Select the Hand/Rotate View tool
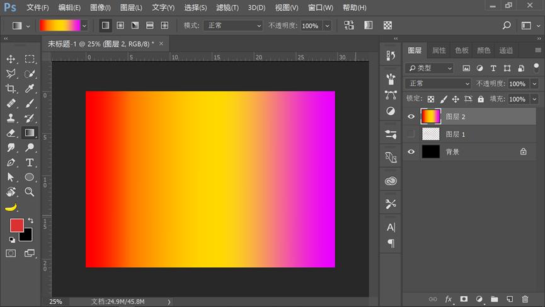The image size is (545, 307). [x=11, y=192]
